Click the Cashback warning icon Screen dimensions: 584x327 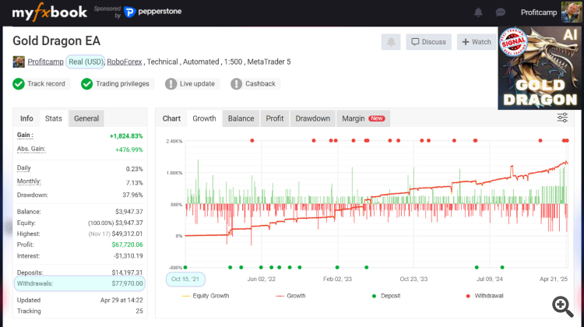pos(236,84)
